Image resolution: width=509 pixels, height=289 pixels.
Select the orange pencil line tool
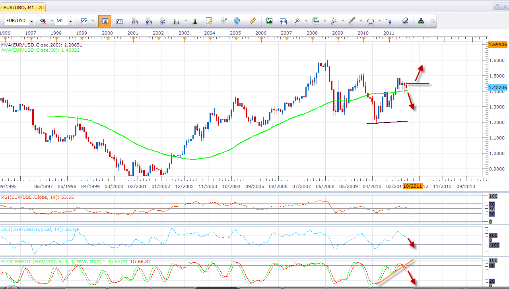352,21
